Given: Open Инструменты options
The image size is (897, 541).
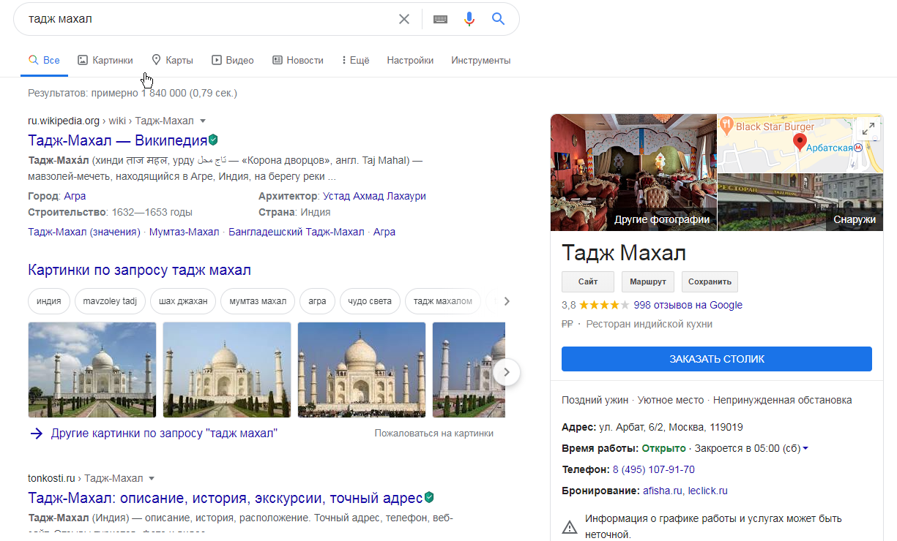Looking at the screenshot, I should pyautogui.click(x=481, y=61).
